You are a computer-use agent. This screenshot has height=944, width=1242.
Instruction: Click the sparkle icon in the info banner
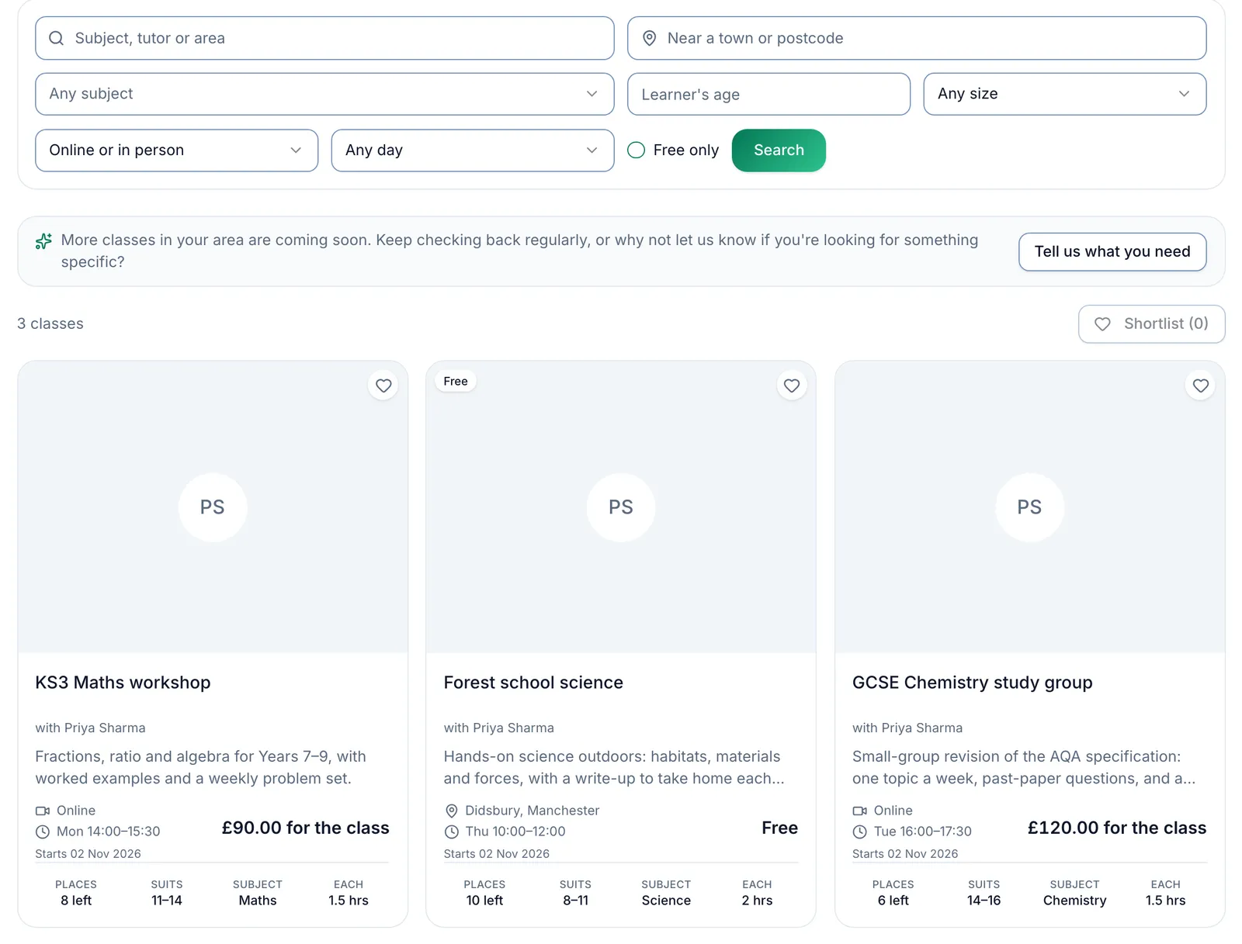(x=43, y=241)
